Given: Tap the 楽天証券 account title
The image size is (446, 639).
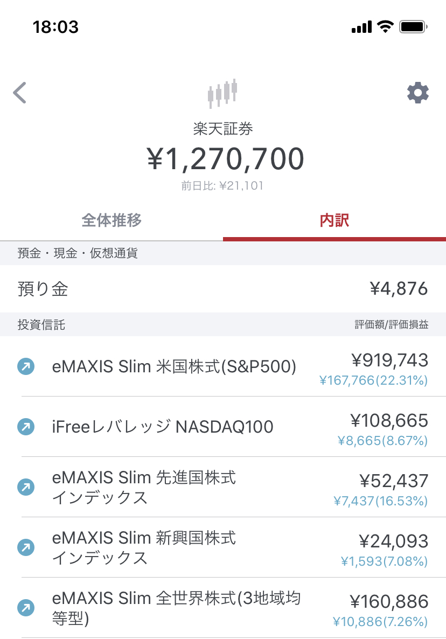Looking at the screenshot, I should [x=223, y=129].
